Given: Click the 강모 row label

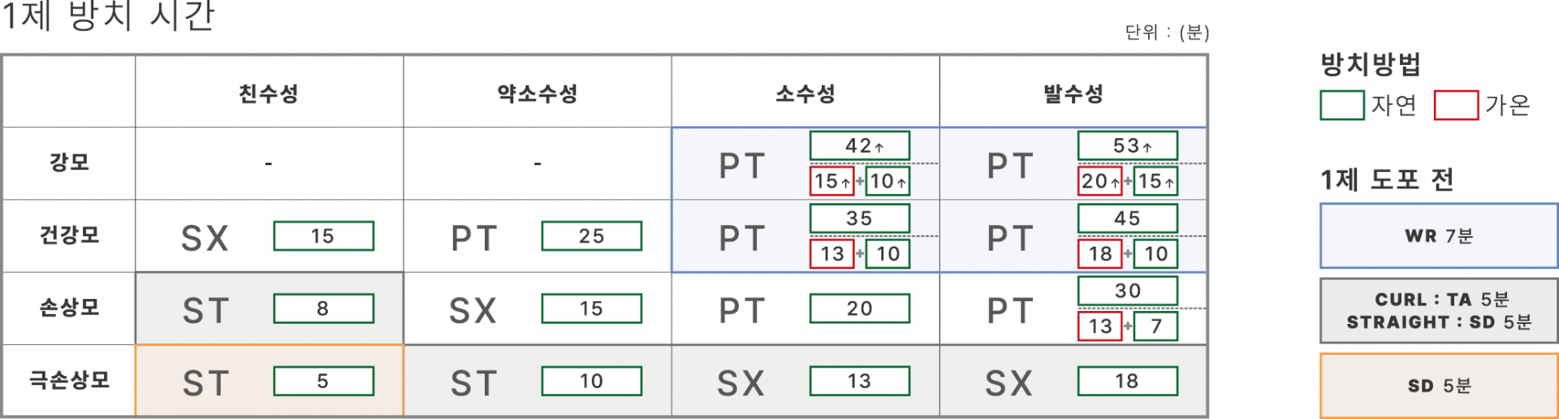Looking at the screenshot, I should pos(69,162).
